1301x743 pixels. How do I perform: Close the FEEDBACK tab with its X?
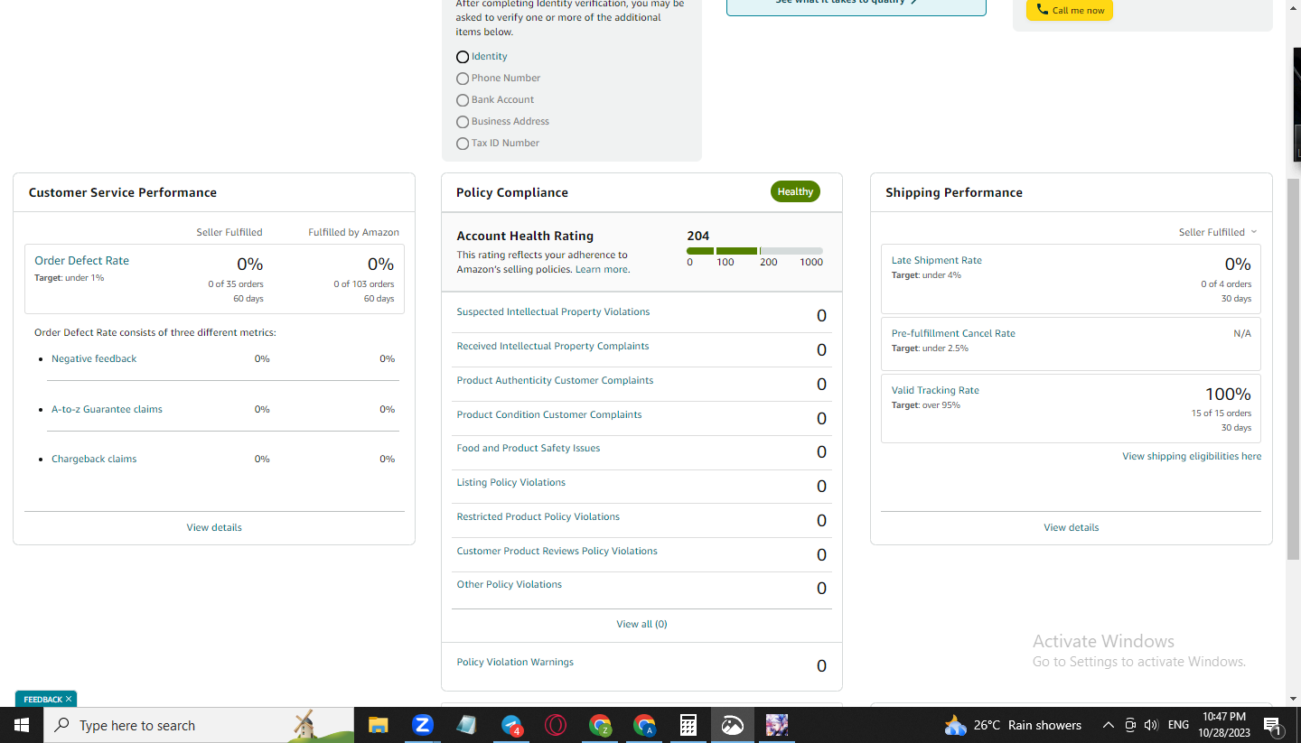pos(69,699)
